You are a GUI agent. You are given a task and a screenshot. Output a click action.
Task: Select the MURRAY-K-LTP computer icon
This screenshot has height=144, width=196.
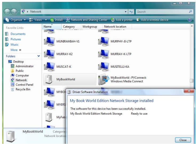pyautogui.click(x=103, y=54)
